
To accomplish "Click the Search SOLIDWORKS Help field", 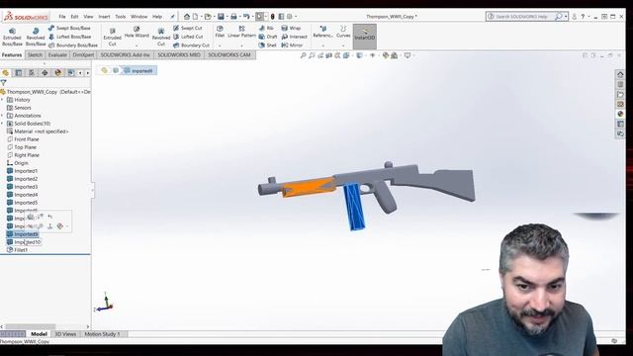I will pyautogui.click(x=521, y=17).
